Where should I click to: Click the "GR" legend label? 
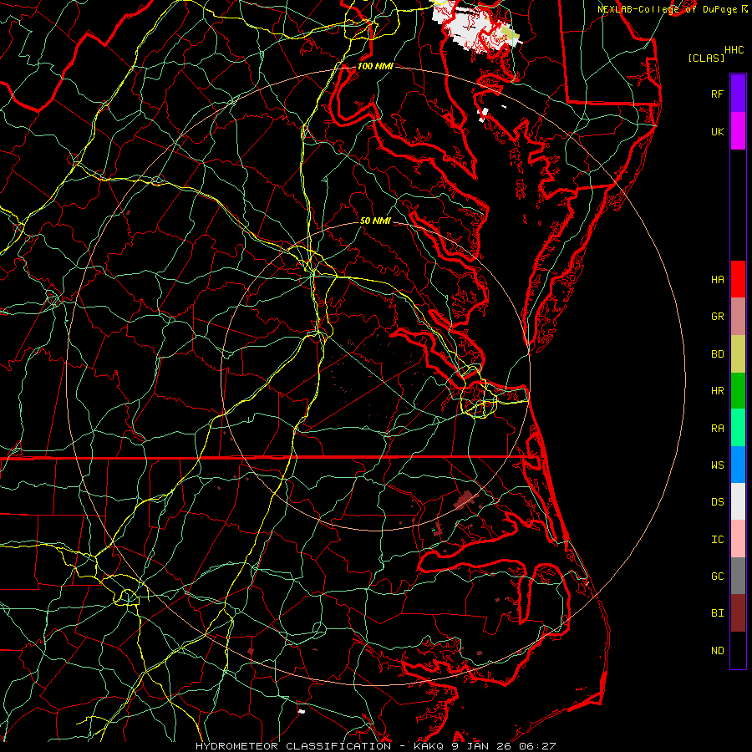717,317
